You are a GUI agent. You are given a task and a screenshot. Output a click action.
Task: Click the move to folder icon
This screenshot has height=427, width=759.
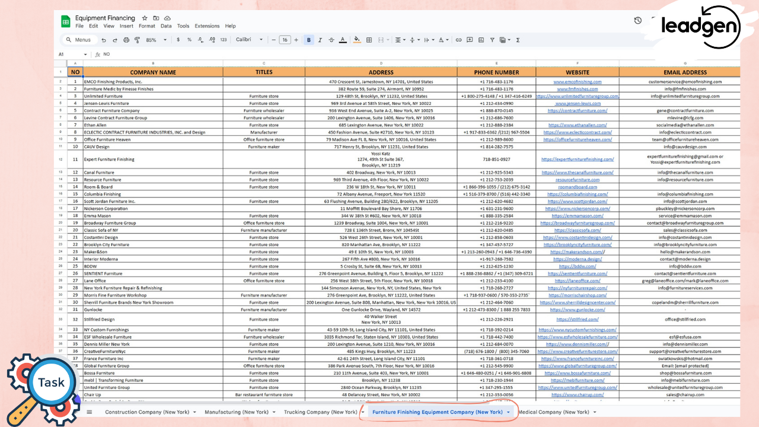pyautogui.click(x=157, y=18)
